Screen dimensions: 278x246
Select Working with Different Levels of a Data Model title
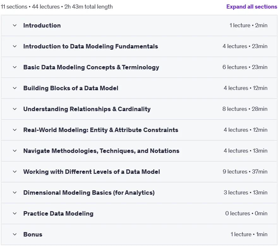92,172
